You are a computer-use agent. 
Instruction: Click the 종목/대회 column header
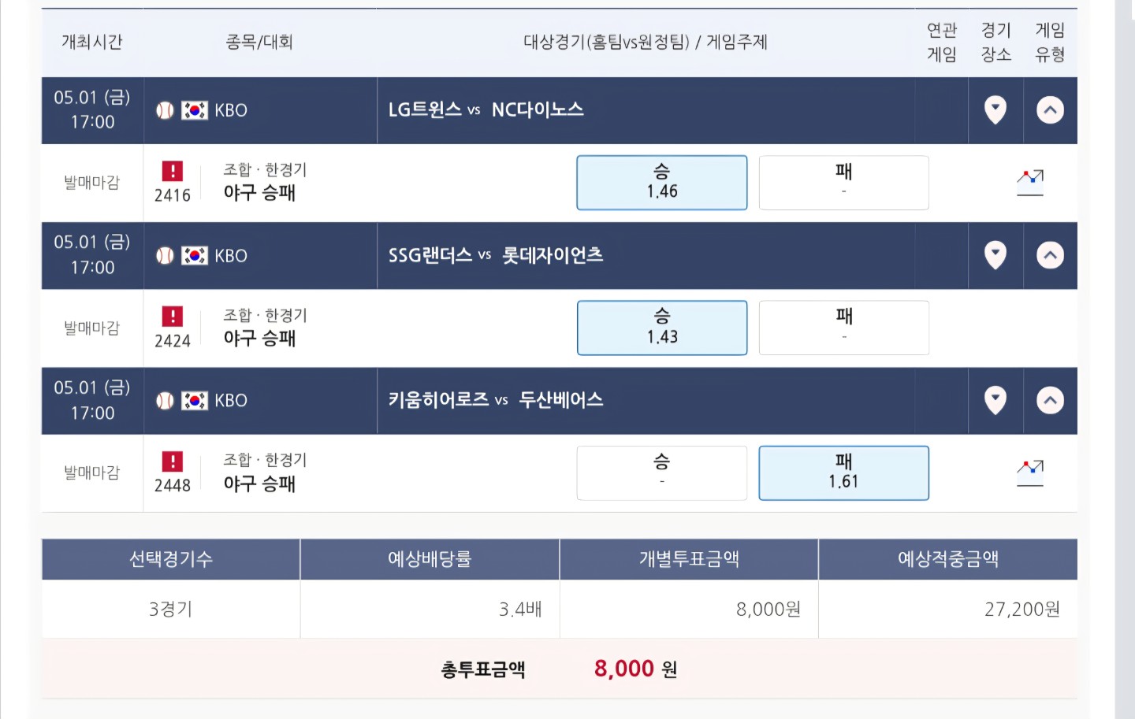[x=259, y=42]
